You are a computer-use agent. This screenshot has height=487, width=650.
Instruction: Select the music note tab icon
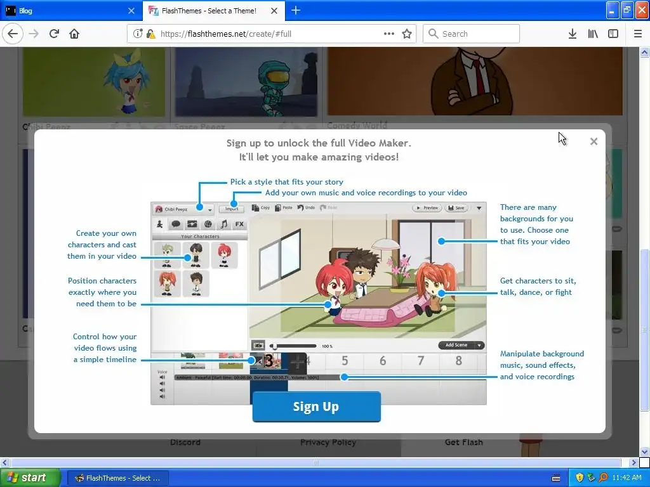[224, 224]
